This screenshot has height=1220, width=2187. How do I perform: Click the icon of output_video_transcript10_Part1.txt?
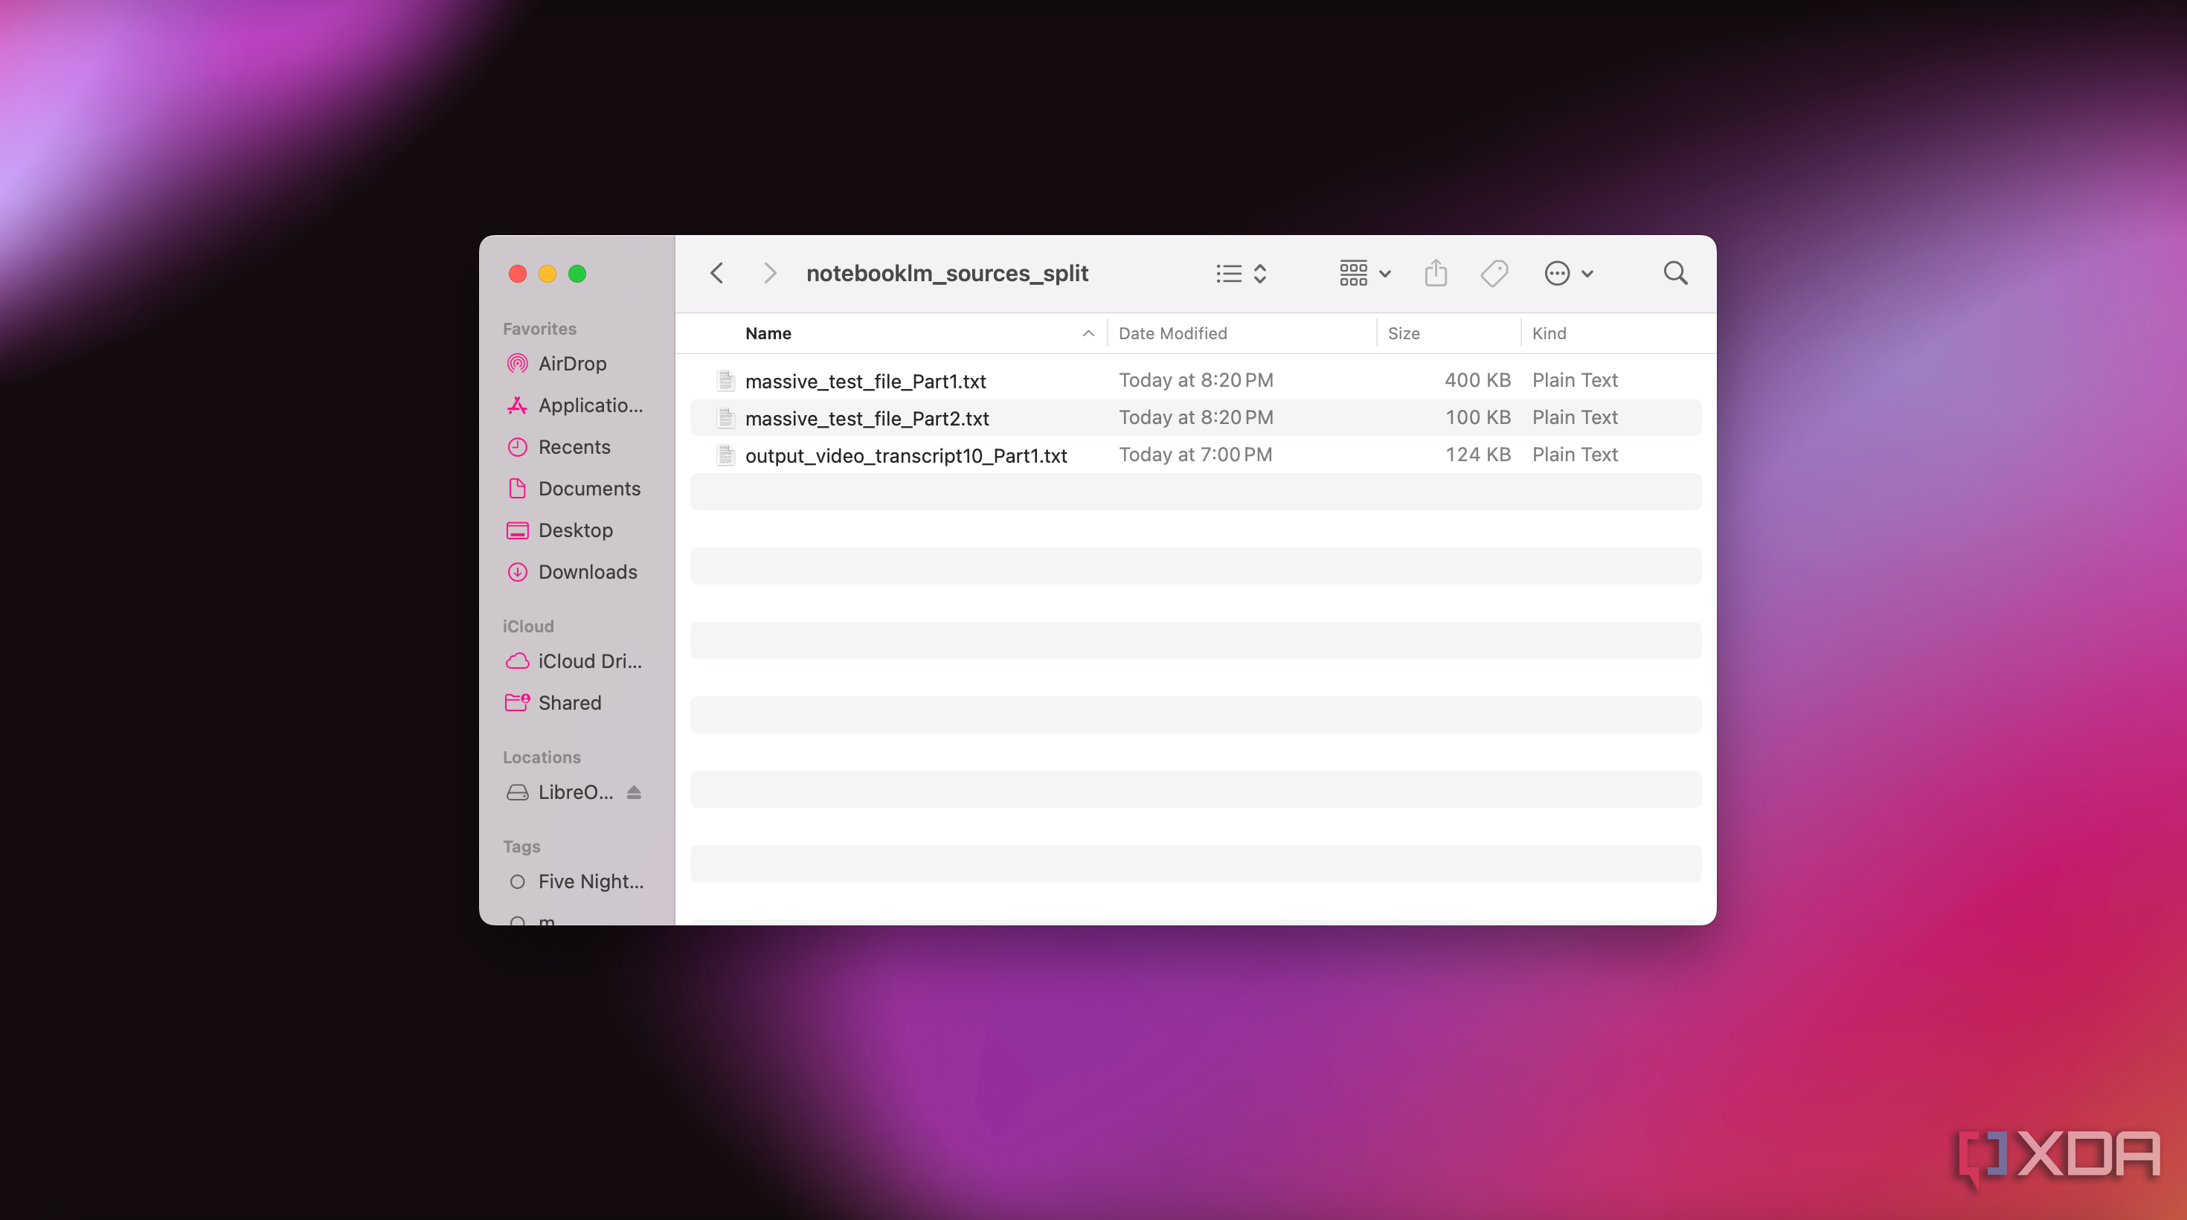[x=725, y=455]
